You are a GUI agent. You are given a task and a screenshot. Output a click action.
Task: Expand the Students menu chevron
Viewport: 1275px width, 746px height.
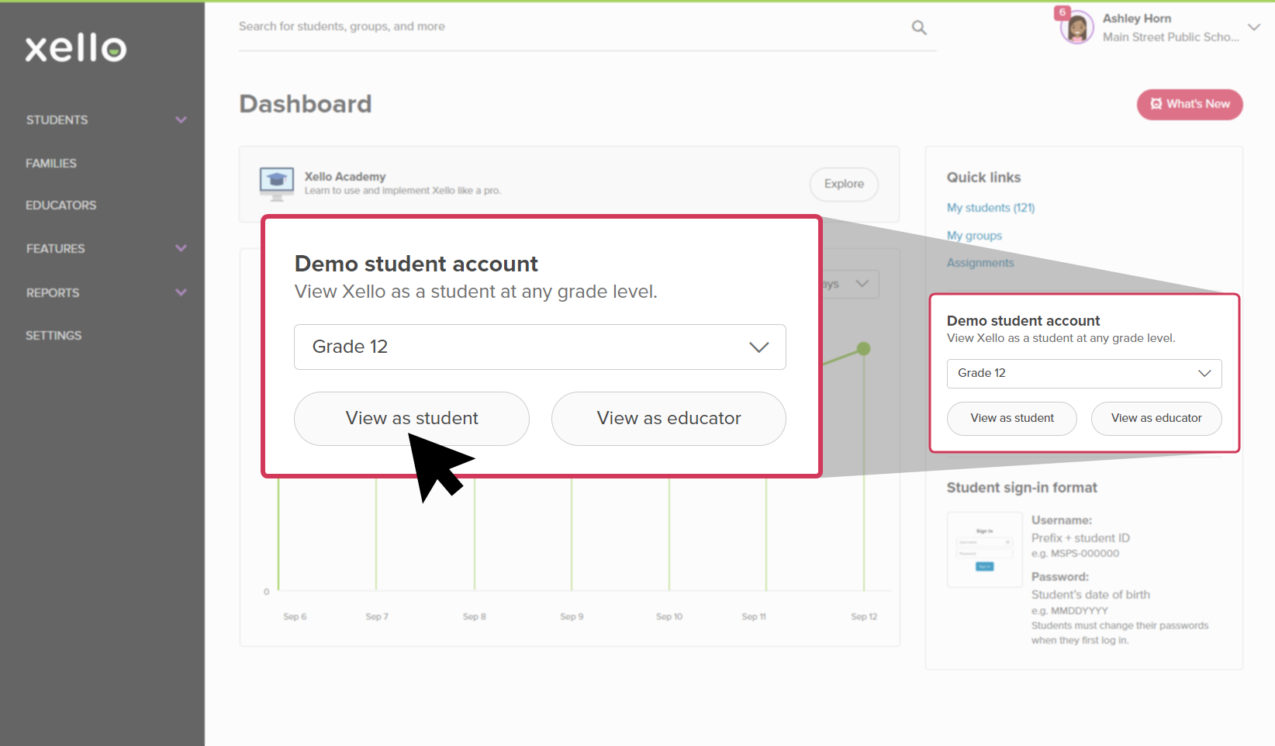point(181,120)
